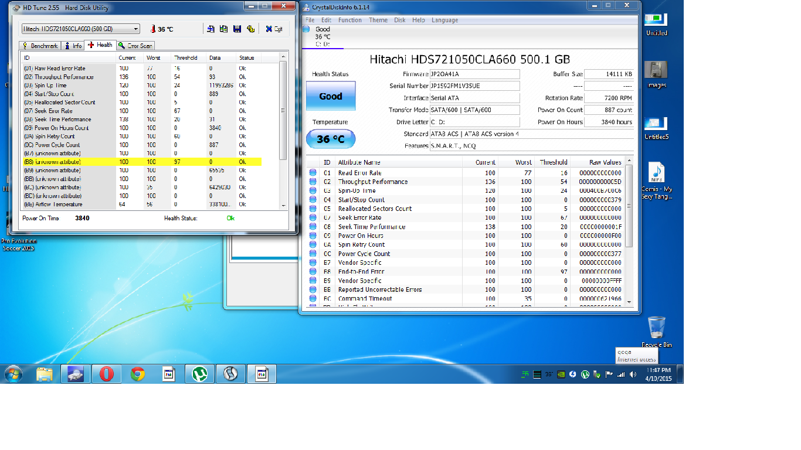The image size is (801, 450).
Task: Click the floppy disk save icon in HD Tune
Action: click(x=237, y=29)
